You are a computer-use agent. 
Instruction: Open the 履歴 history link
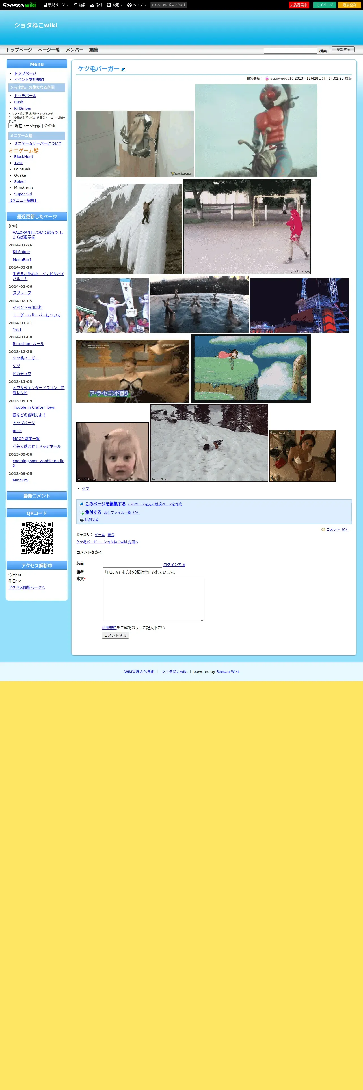(348, 78)
